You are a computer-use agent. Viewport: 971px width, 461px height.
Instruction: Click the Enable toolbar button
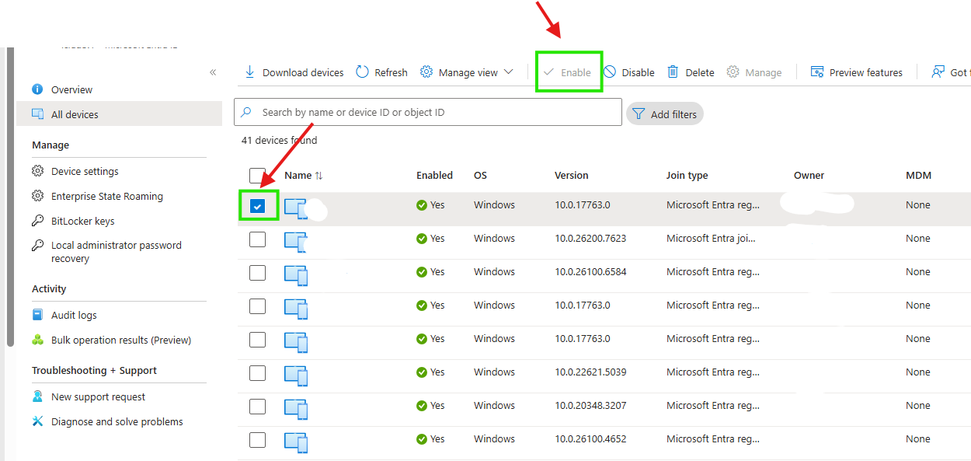coord(568,72)
